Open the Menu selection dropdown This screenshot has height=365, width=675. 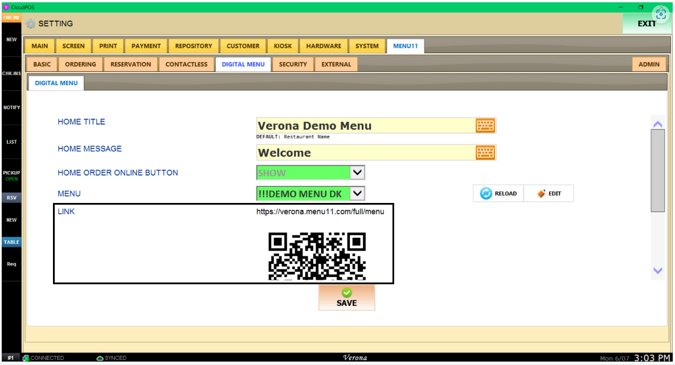coord(357,194)
